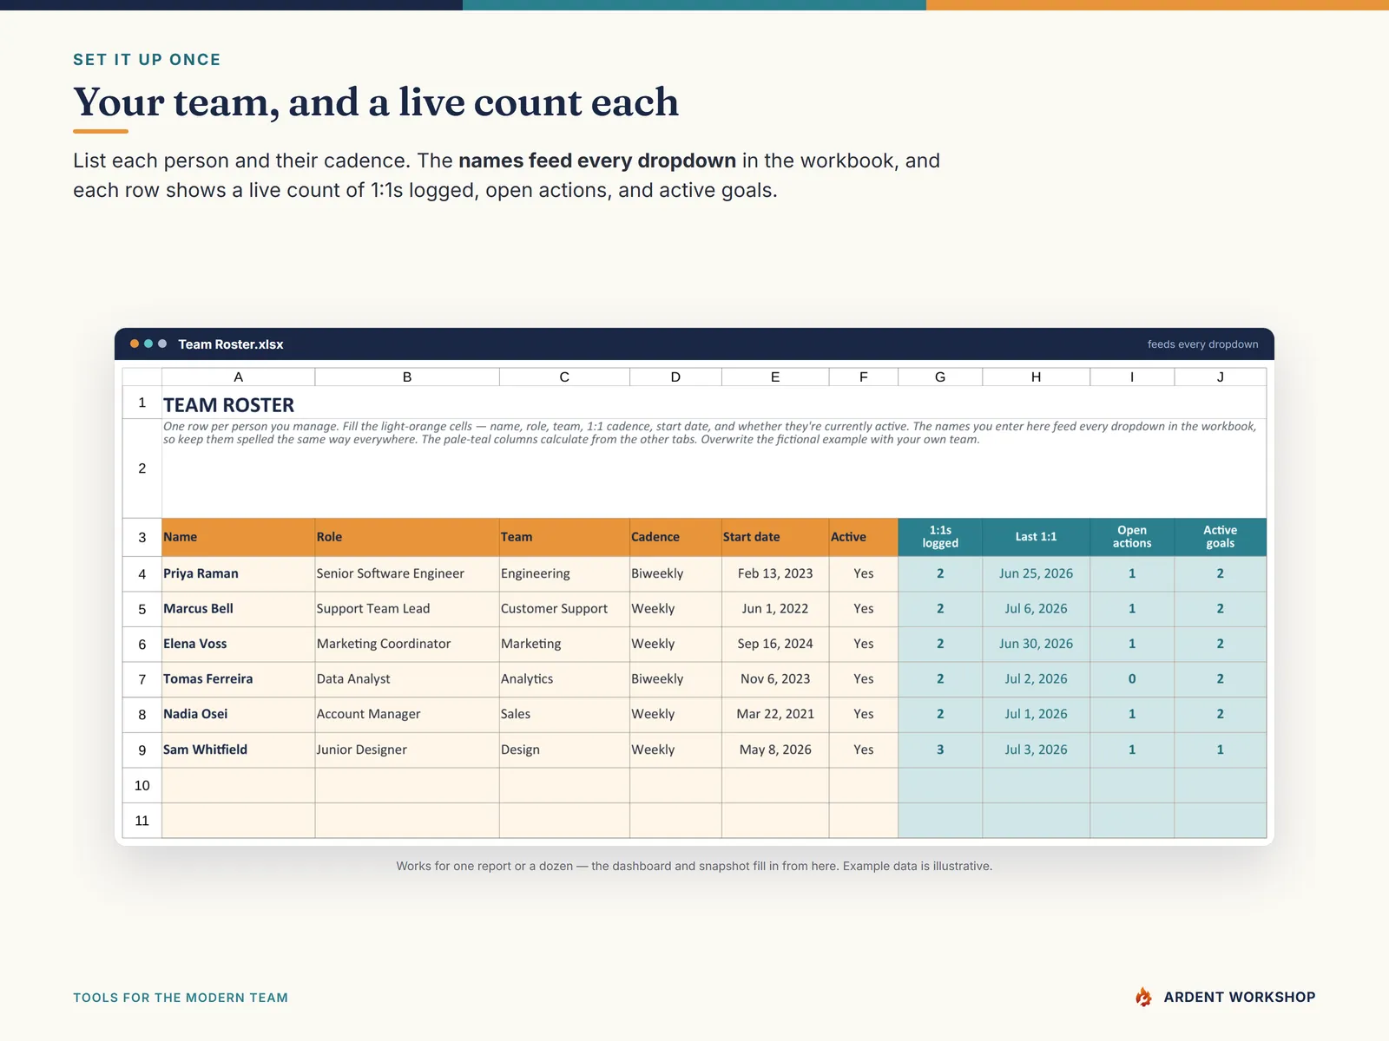This screenshot has height=1041, width=1389.
Task: Click the '1:1s logged' header cell
Action: coord(940,537)
